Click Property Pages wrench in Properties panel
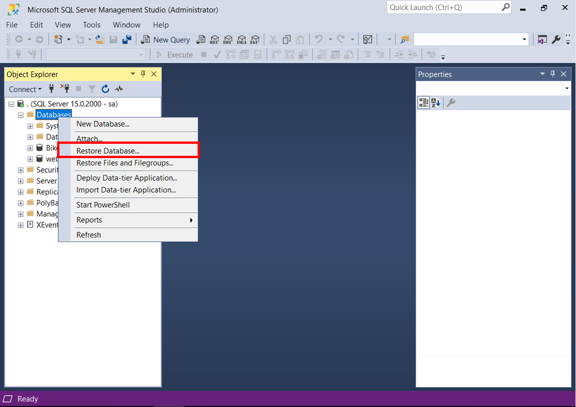The image size is (576, 407). (451, 103)
